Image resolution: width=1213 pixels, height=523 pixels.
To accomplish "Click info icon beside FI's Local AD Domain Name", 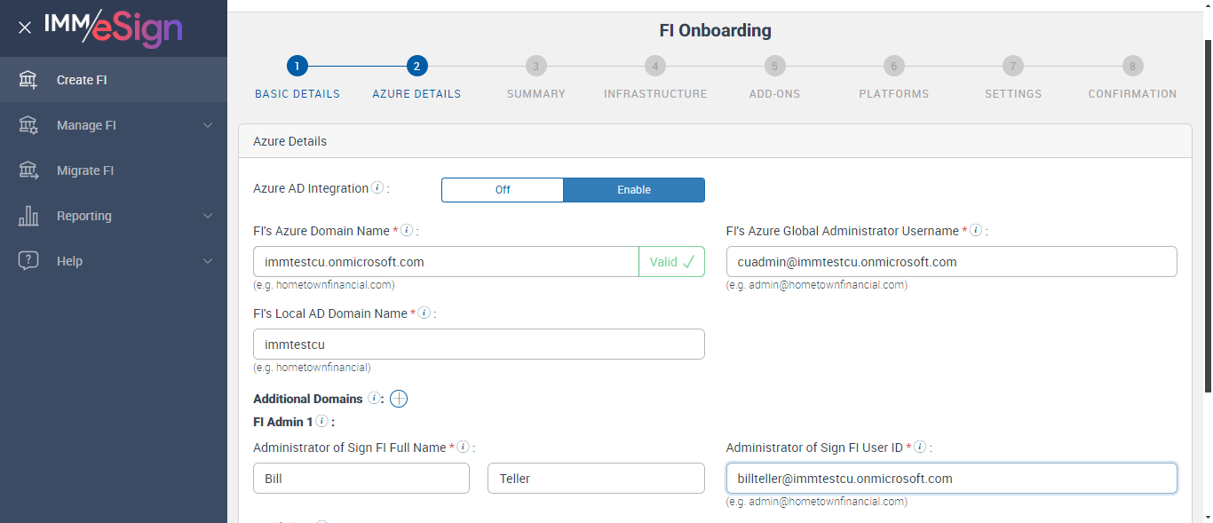I will coord(424,313).
